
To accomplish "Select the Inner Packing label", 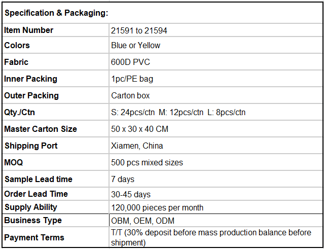I will (31, 79).
